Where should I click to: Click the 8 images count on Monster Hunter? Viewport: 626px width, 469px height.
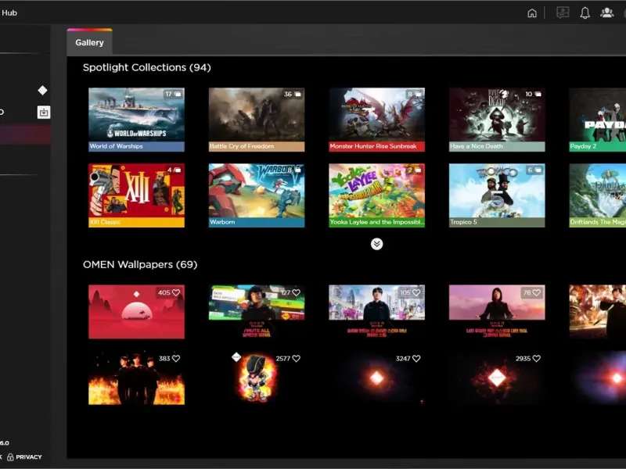pyautogui.click(x=415, y=94)
